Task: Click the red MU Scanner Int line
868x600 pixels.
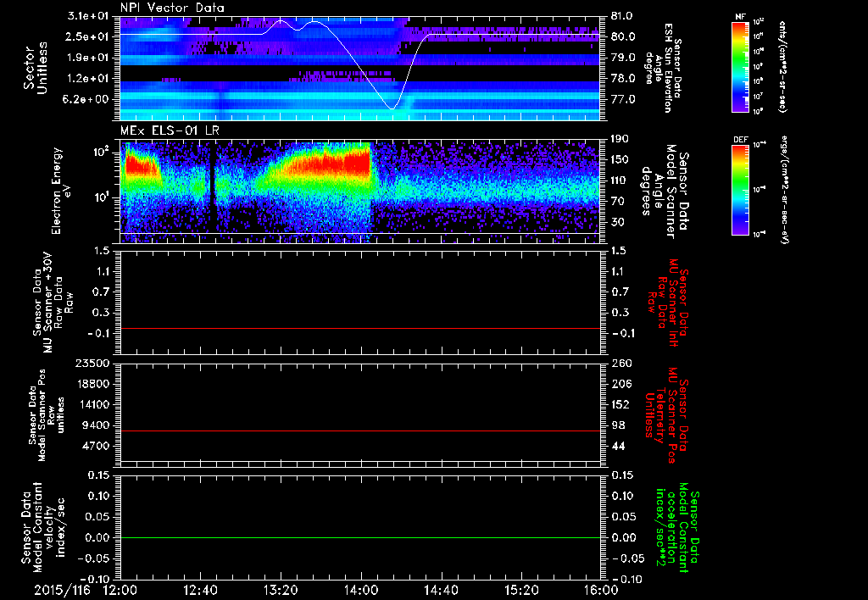Action: 360,328
